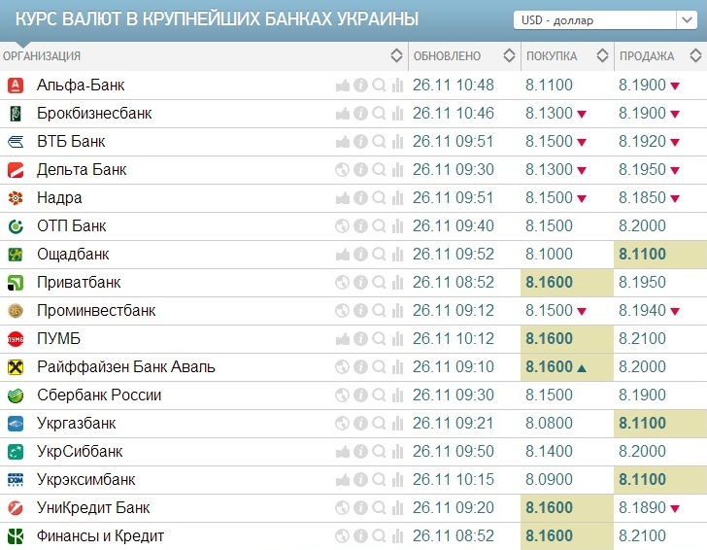Select ВТБ Банк sell rate 8.1920

coord(642,141)
